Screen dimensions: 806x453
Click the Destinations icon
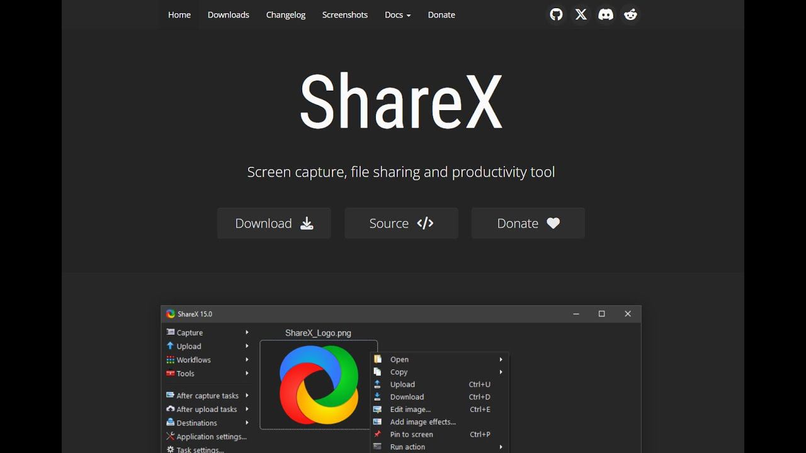point(170,423)
